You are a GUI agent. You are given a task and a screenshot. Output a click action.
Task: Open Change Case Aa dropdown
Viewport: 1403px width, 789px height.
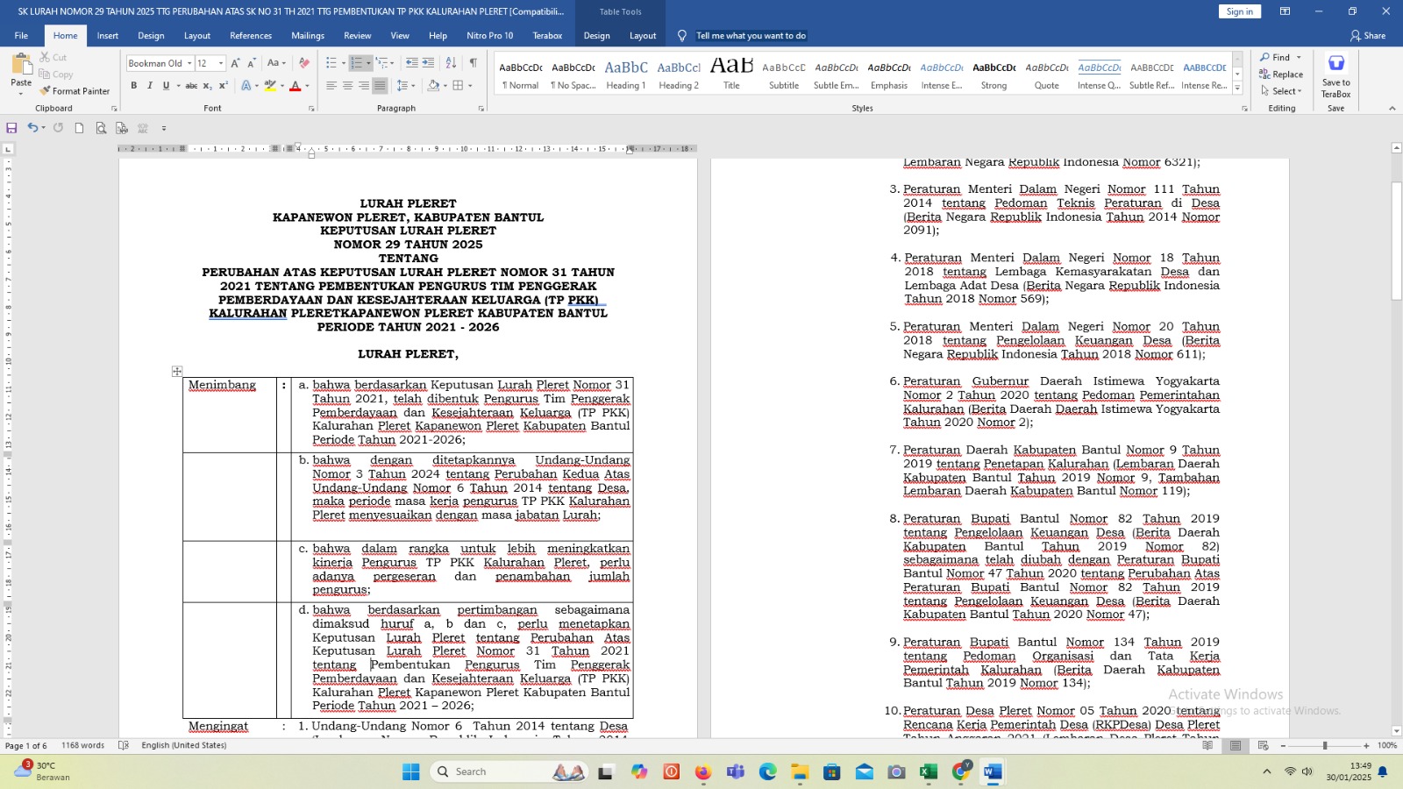click(x=276, y=63)
